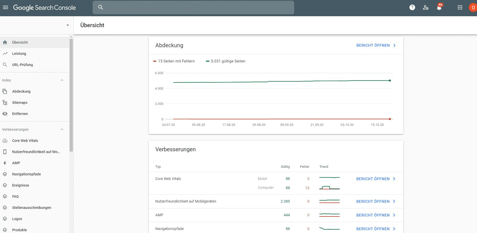
Task: Open Nutzerfreundlichkeit auf Mo… sidebar item
Action: (x=35, y=152)
